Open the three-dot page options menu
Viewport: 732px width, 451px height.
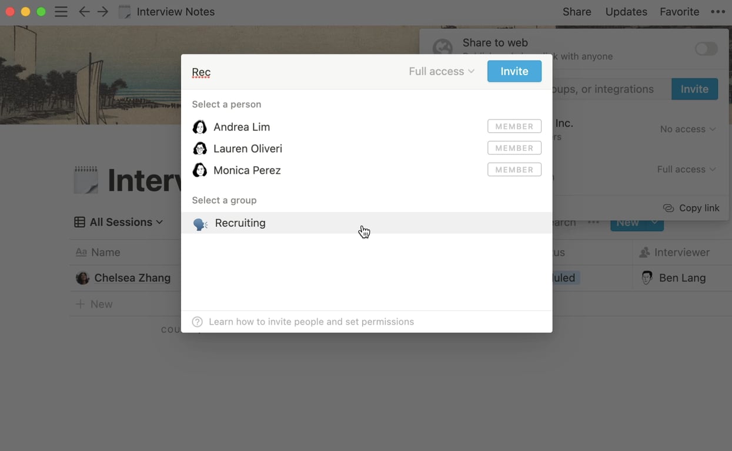pos(717,12)
